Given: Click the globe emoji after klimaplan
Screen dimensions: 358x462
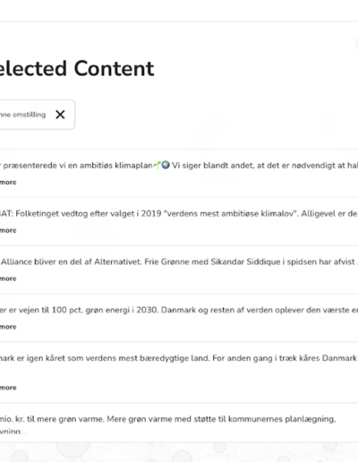Looking at the screenshot, I should (x=166, y=165).
